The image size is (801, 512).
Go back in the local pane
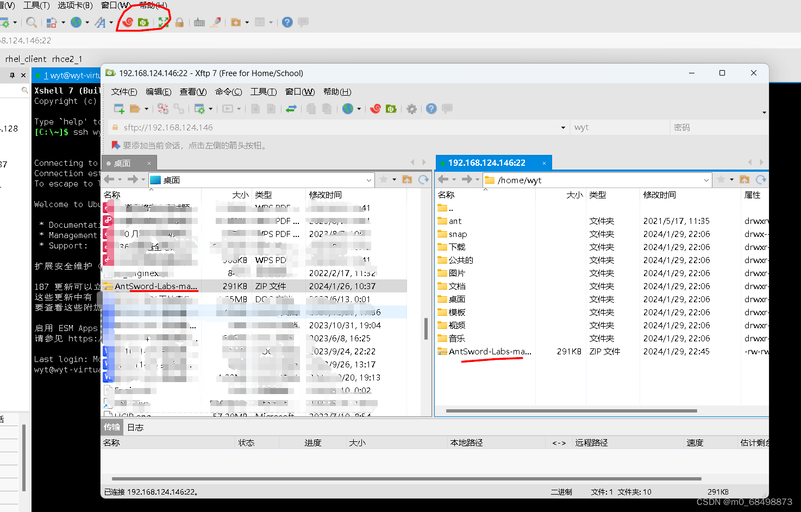(109, 179)
